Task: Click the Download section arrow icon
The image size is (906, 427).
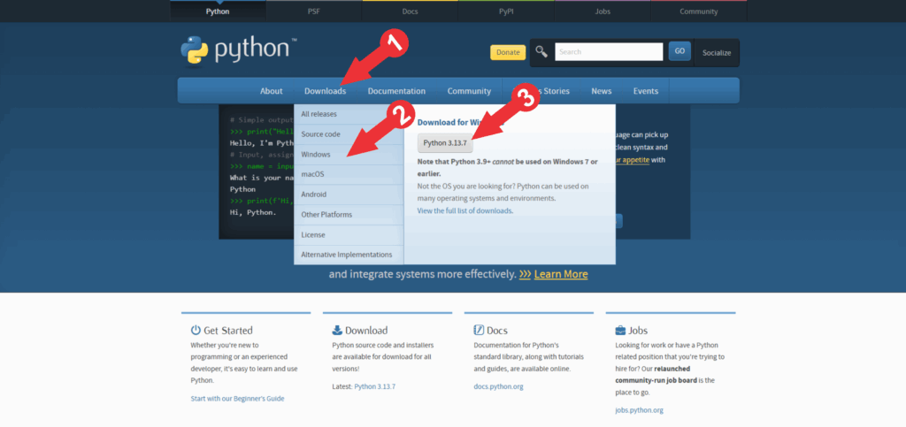Action: click(x=337, y=330)
